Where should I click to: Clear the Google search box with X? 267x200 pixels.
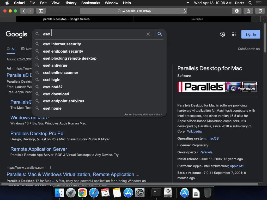pyautogui.click(x=148, y=34)
